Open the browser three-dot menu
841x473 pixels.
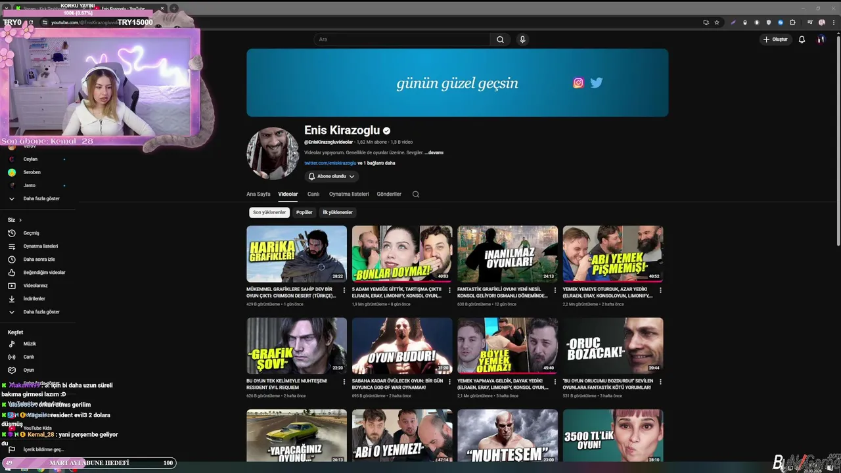[x=834, y=22]
